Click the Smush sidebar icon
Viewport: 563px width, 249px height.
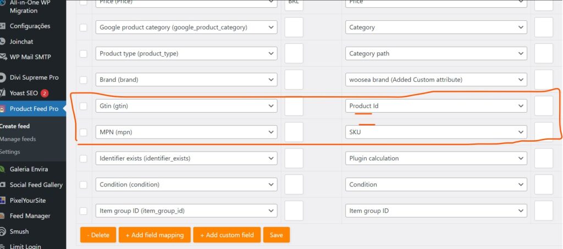3,231
